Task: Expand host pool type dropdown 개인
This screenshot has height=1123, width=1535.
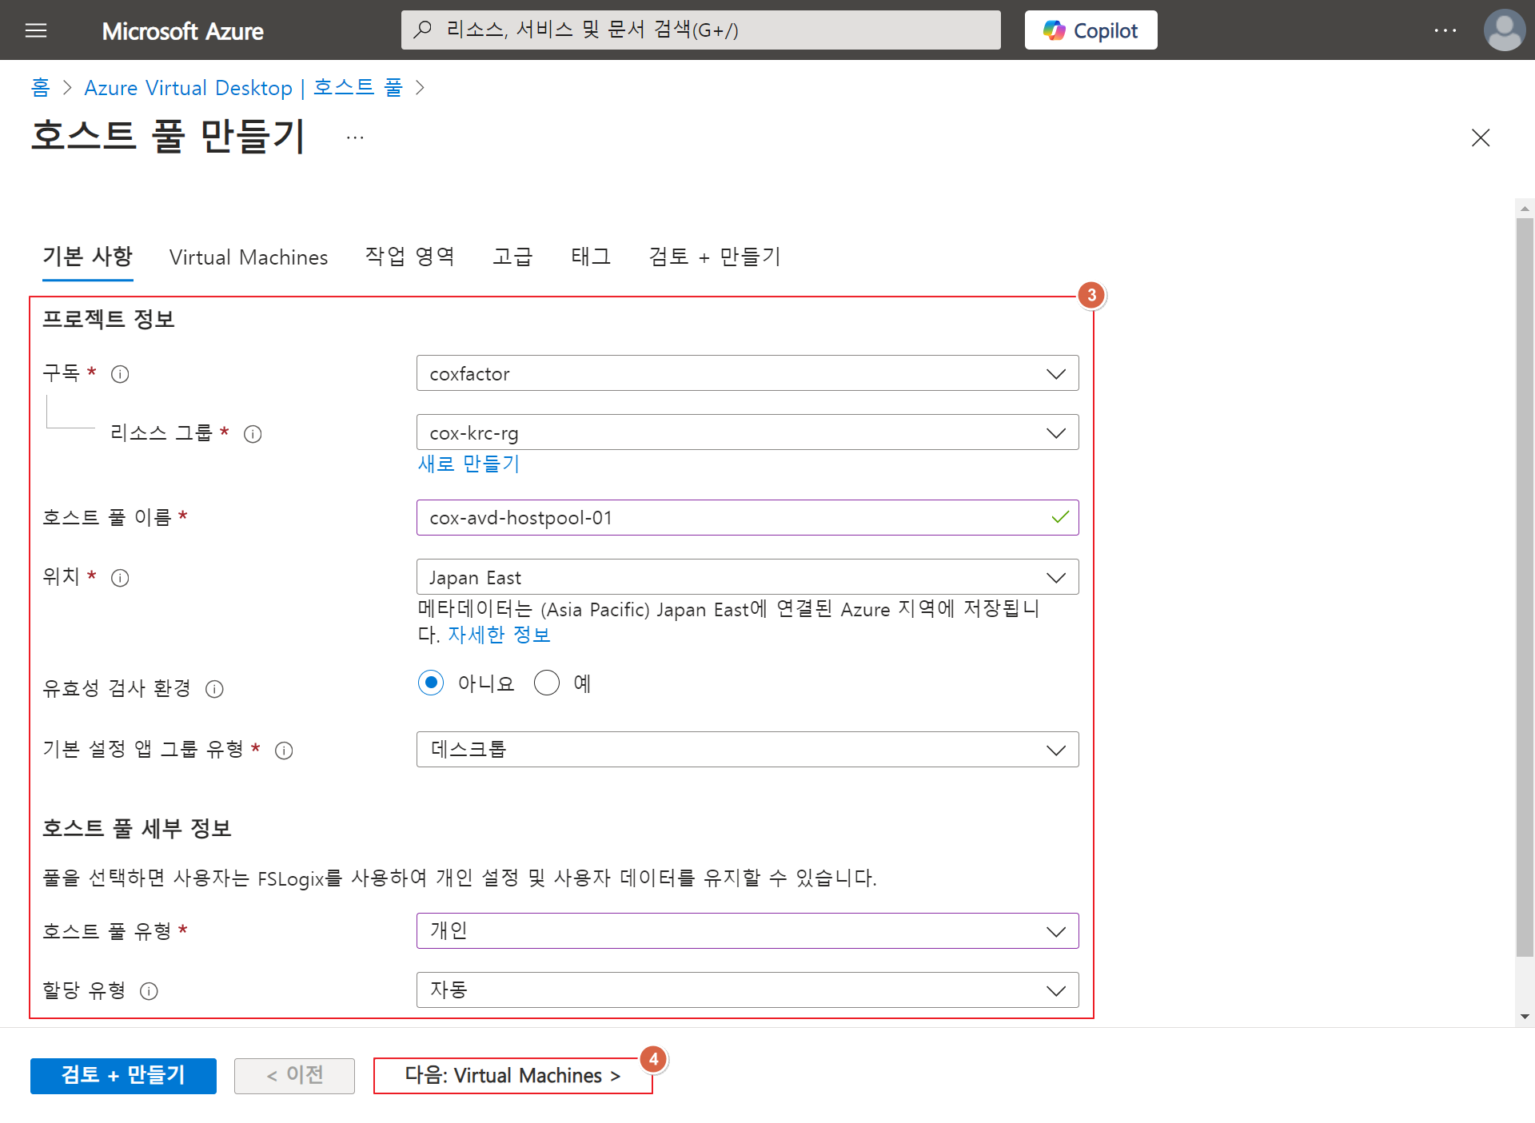Action: (748, 931)
